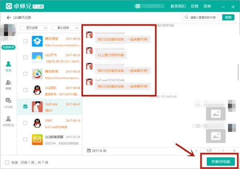Select the Gulf sea conversation name

tap(51, 104)
